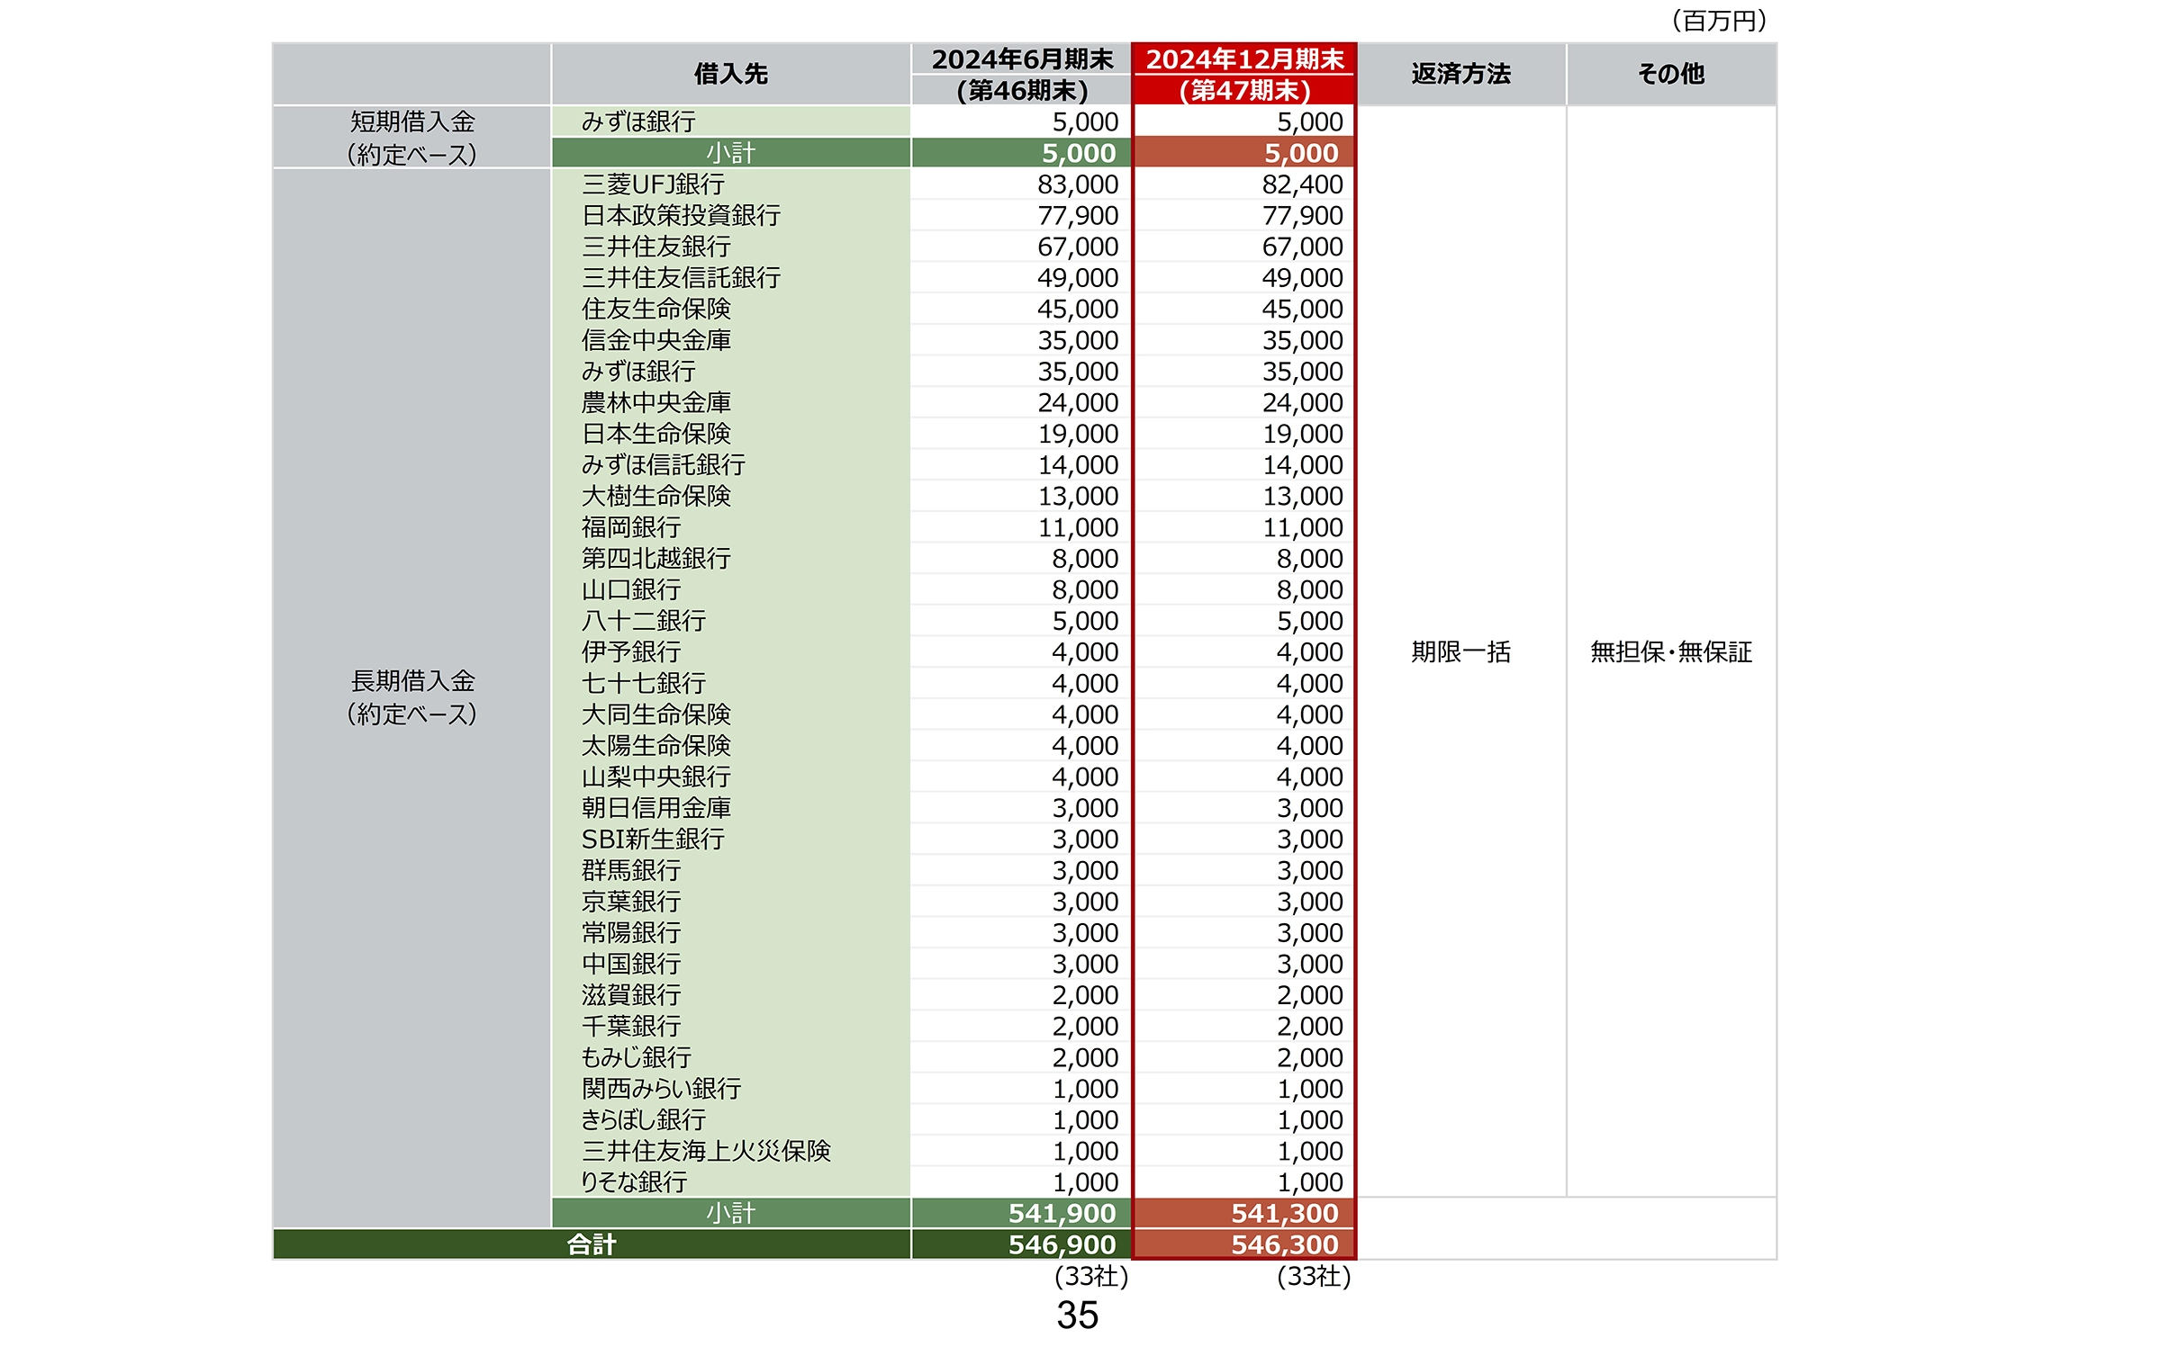Click the （百万円） unit label
The height and width of the screenshot is (1347, 2161).
pyautogui.click(x=1719, y=21)
